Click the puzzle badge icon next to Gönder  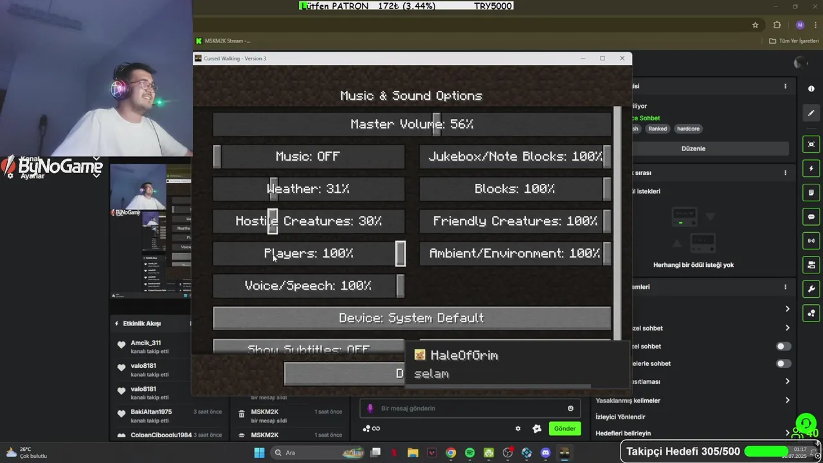click(x=537, y=429)
